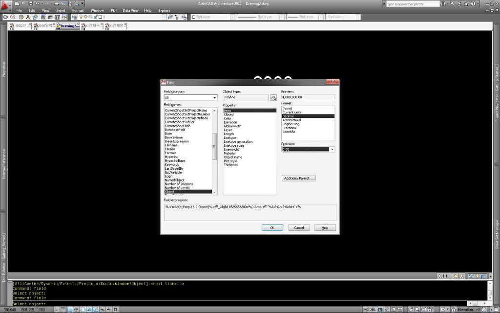
Task: Toggle Ortho mode in status bar
Action: (69, 310)
